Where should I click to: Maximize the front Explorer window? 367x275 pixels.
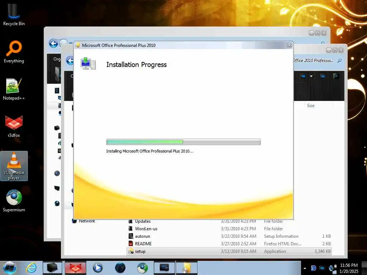click(x=335, y=50)
